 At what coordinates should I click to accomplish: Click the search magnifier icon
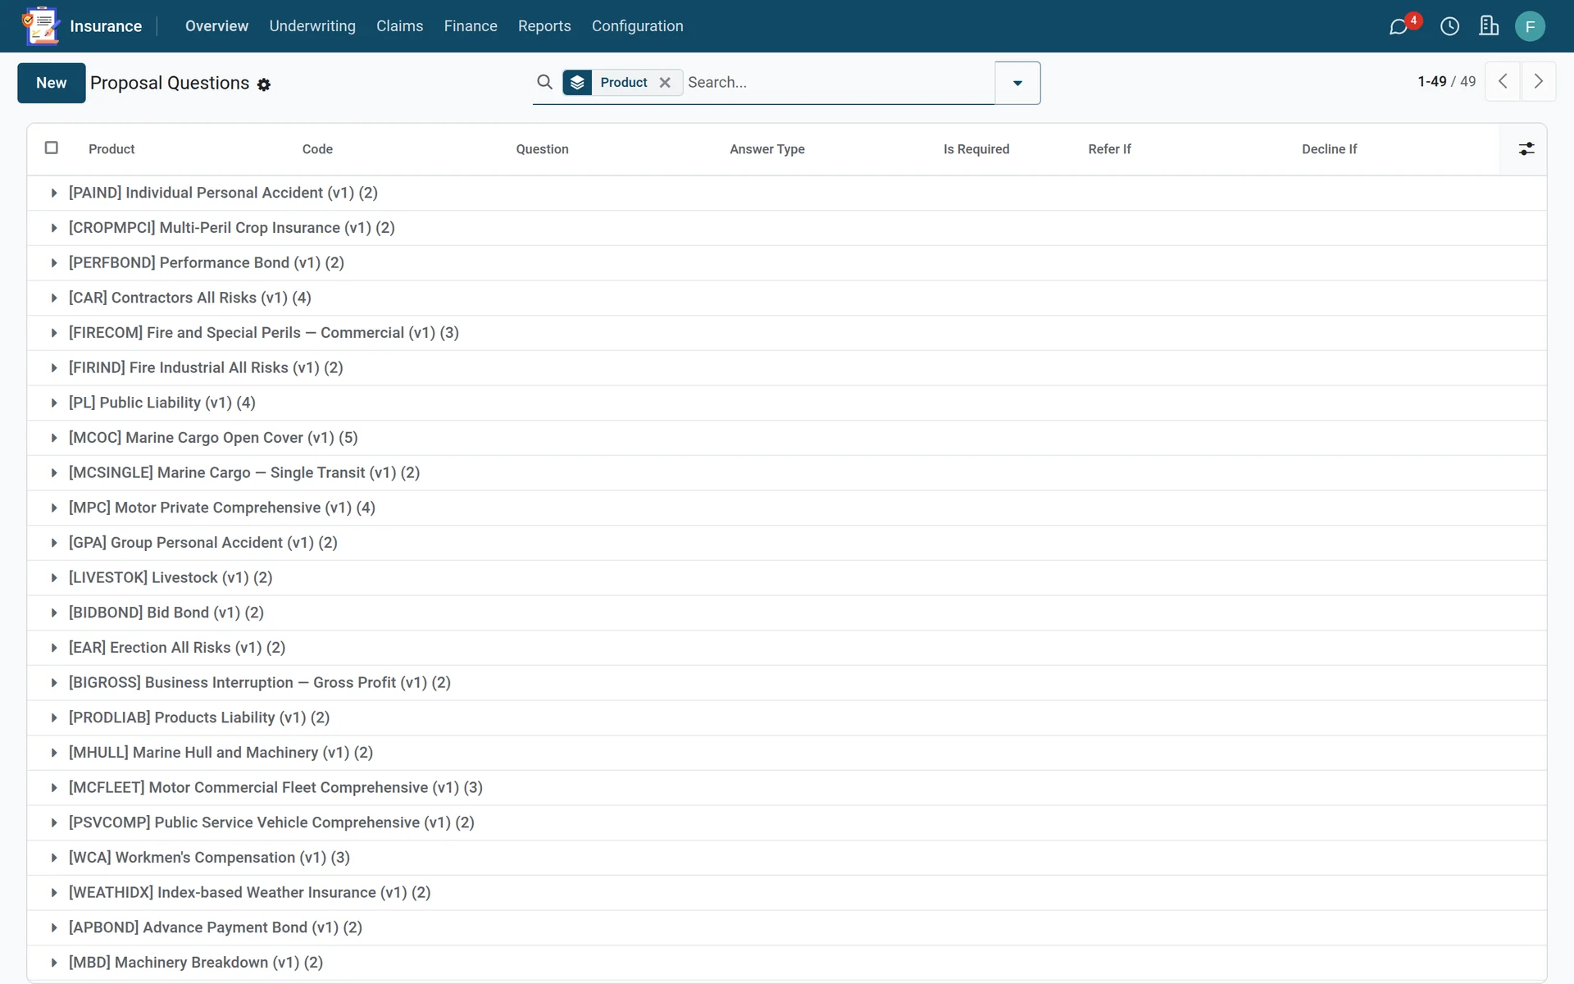(544, 82)
